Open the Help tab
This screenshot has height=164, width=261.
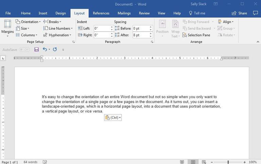click(177, 13)
